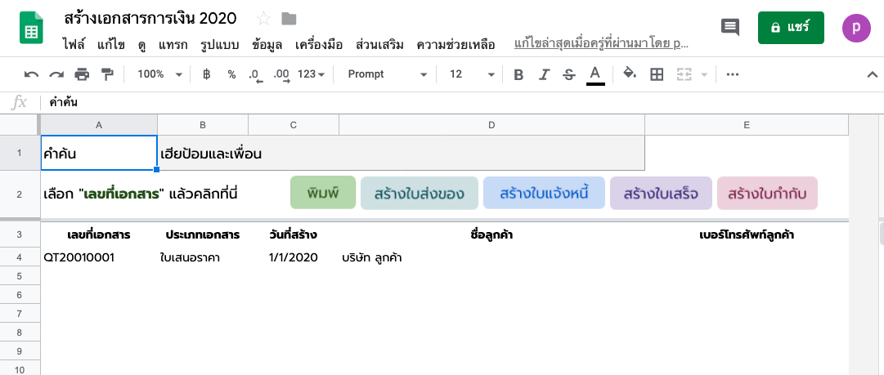This screenshot has height=375, width=884.
Task: Click the search cell เฮียป้อมและเพื่อน
Action: click(x=401, y=153)
